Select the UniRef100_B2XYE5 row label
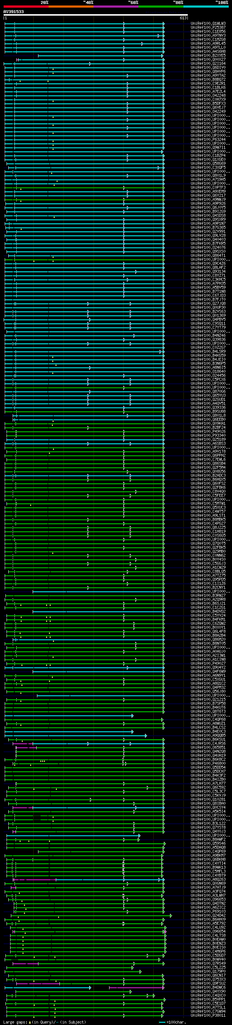Image resolution: width=232 pixels, height=1025 pixels. pos(208,55)
